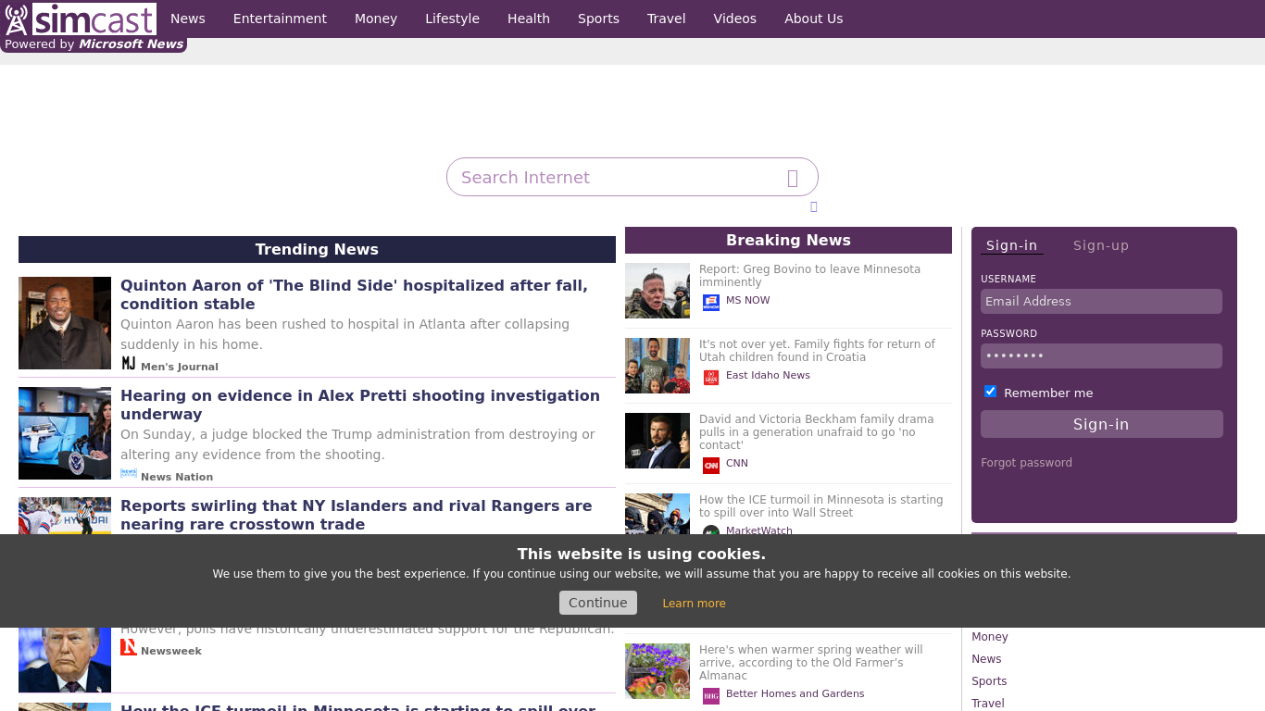Image resolution: width=1265 pixels, height=711 pixels.
Task: Click the Forgot password link
Action: click(1026, 463)
